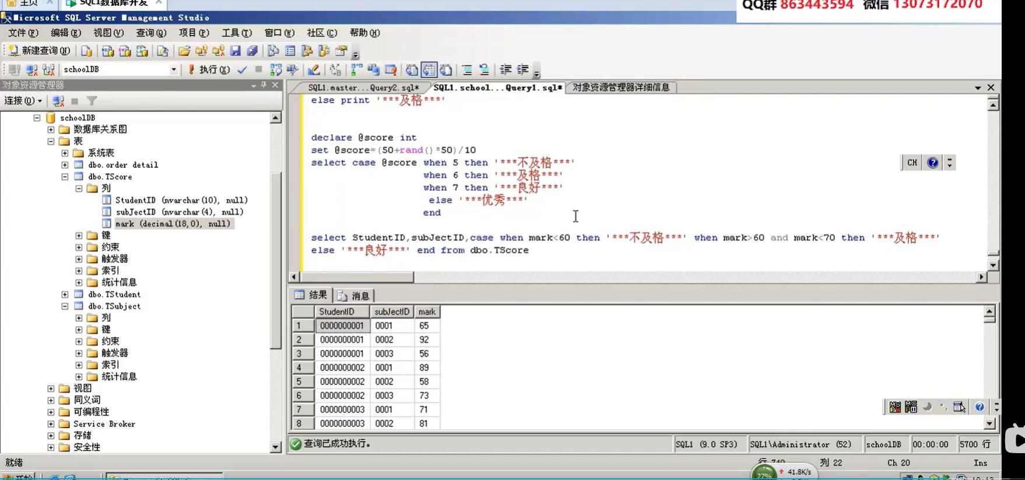
Task: Click the disconnect icon in query toolbar
Action: pos(32,69)
